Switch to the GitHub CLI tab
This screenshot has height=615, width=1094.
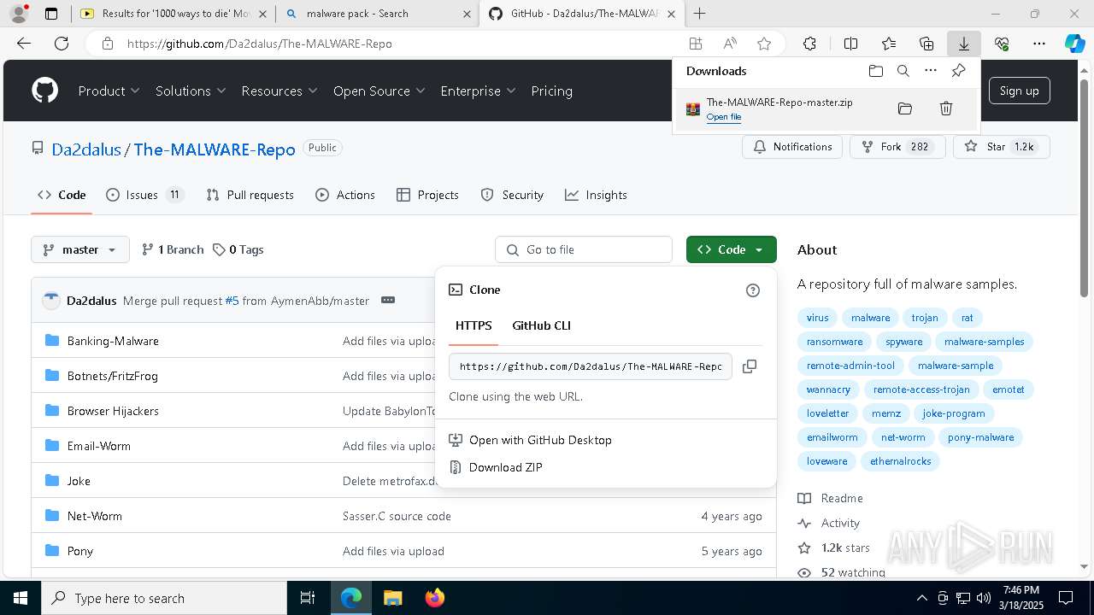coord(541,325)
